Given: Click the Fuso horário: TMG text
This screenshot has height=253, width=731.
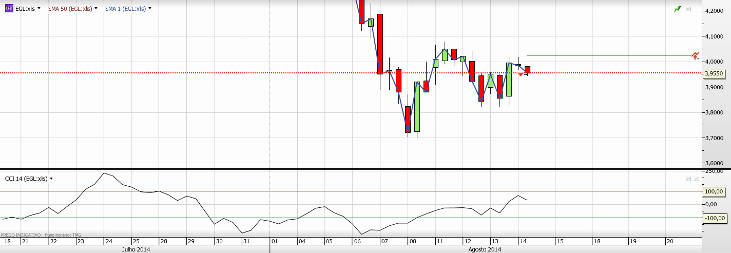Looking at the screenshot, I should (63, 235).
